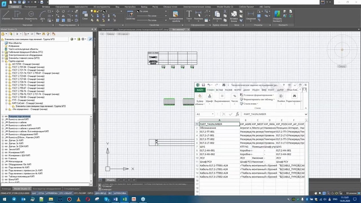Click the Сверху view button

pyautogui.click(x=111, y=34)
